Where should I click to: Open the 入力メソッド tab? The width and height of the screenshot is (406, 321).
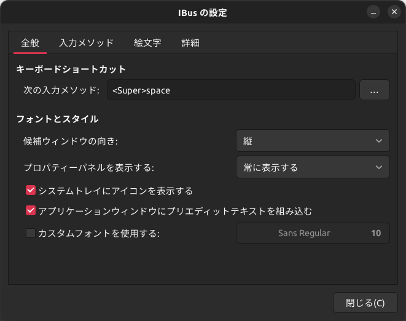[87, 43]
